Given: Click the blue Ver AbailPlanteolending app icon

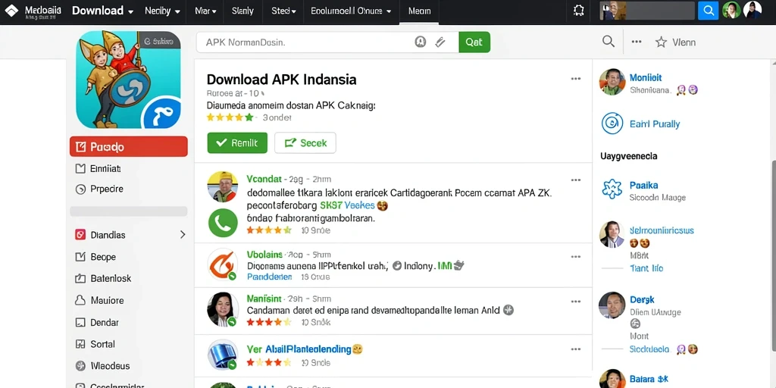Looking at the screenshot, I should (223, 355).
